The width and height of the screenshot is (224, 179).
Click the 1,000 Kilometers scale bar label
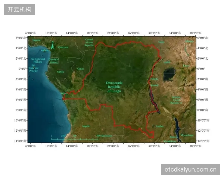tap(104, 136)
